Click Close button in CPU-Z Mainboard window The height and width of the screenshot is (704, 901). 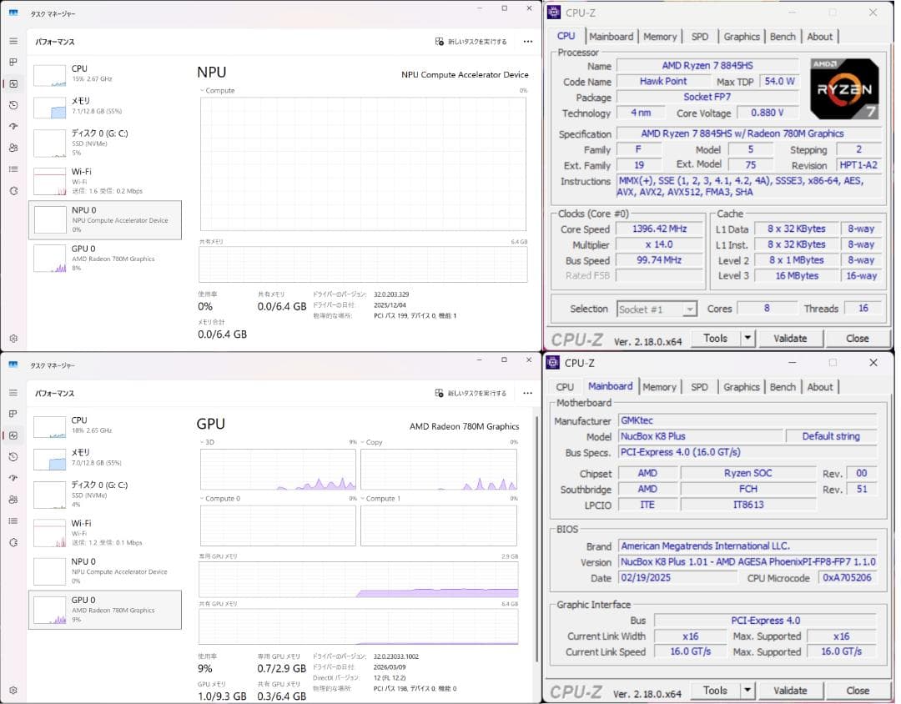point(858,691)
